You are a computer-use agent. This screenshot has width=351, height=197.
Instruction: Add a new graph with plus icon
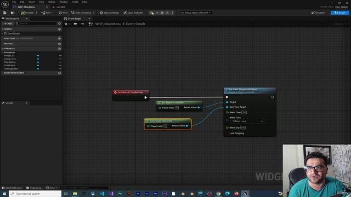click(59, 29)
